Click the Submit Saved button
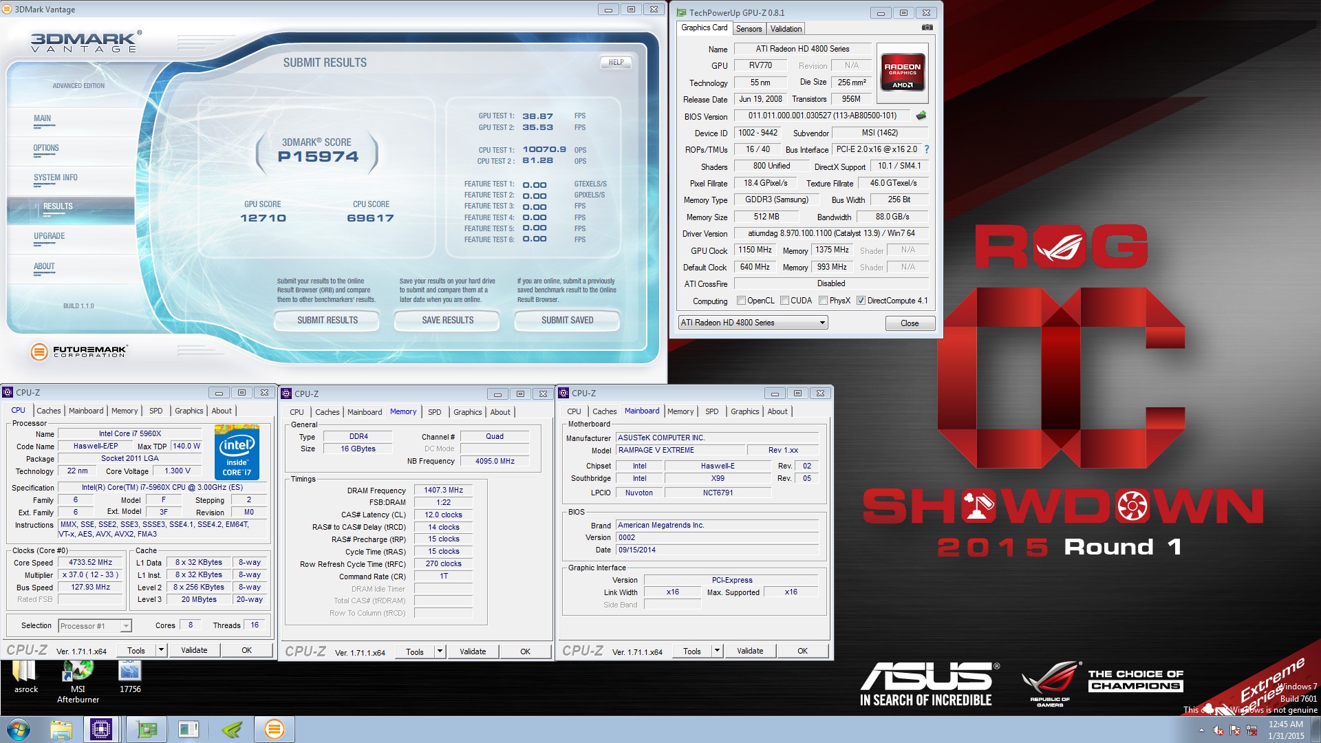Image resolution: width=1321 pixels, height=743 pixels. (x=568, y=321)
